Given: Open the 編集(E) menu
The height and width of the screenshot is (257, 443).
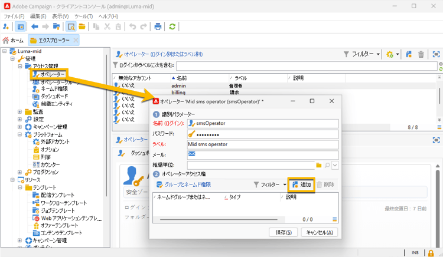Looking at the screenshot, I should tap(38, 17).
